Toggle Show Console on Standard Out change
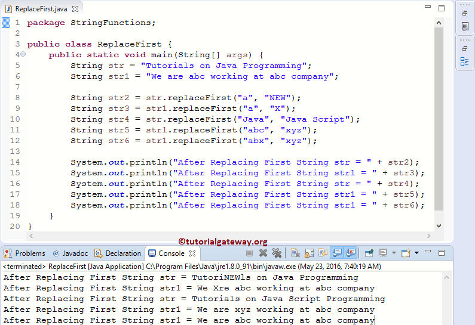475x325 pixels. coord(337,253)
